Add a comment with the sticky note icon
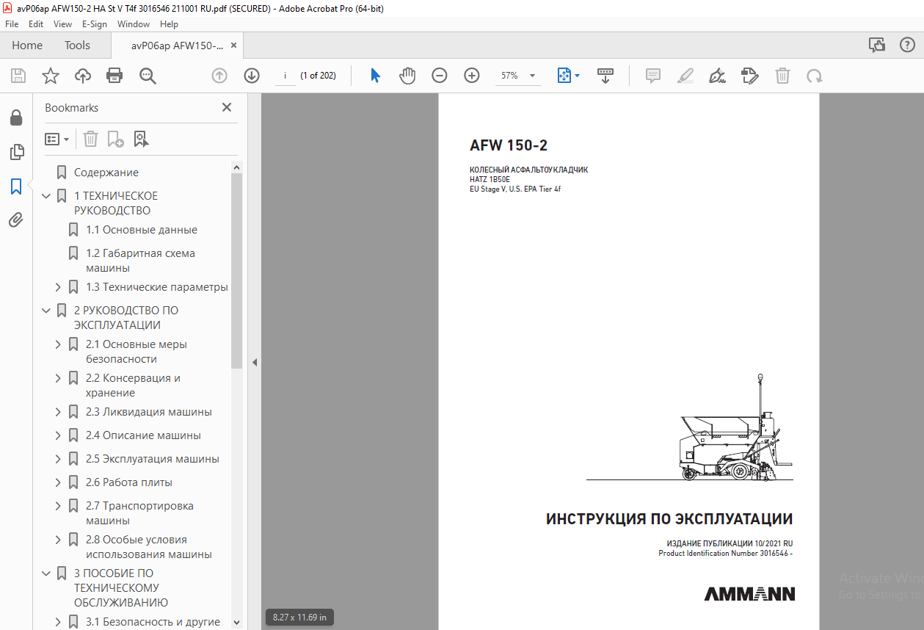This screenshot has height=630, width=924. tap(653, 76)
